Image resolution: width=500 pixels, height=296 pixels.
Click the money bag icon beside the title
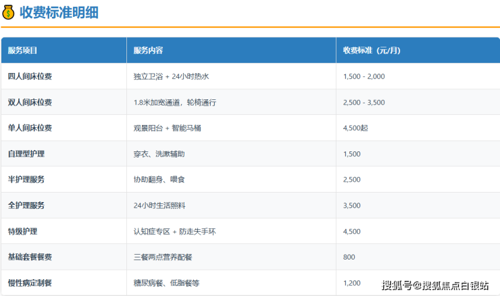click(9, 11)
